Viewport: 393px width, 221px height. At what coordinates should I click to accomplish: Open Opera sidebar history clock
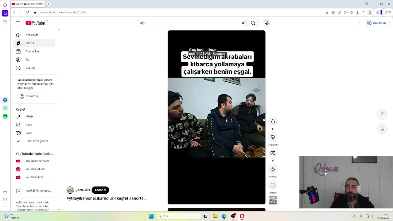click(x=5, y=199)
